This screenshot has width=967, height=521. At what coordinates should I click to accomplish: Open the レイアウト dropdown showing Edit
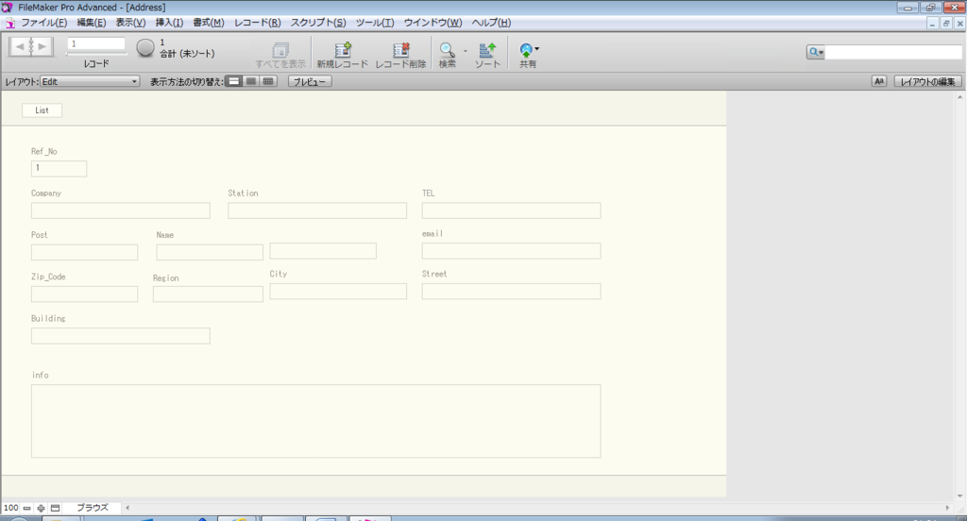click(90, 81)
